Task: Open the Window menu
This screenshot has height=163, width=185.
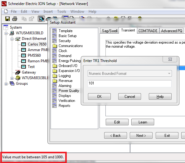Action: (x=77, y=12)
